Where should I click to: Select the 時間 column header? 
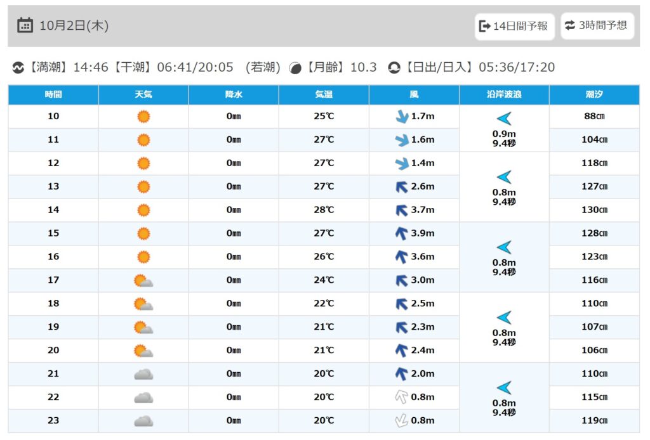click(53, 94)
